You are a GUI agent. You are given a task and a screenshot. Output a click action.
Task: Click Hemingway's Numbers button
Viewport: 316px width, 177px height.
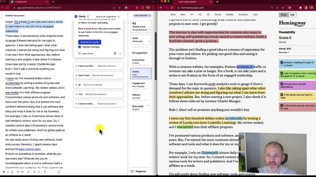(x=243, y=14)
